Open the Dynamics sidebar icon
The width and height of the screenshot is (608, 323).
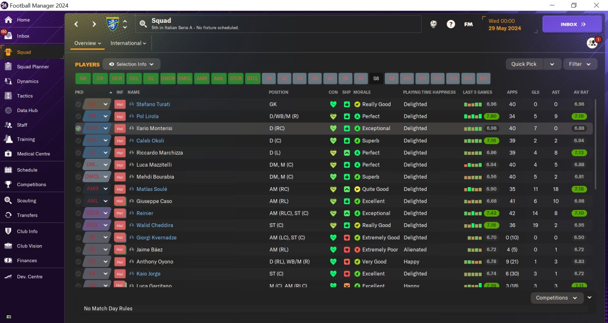[x=8, y=81]
